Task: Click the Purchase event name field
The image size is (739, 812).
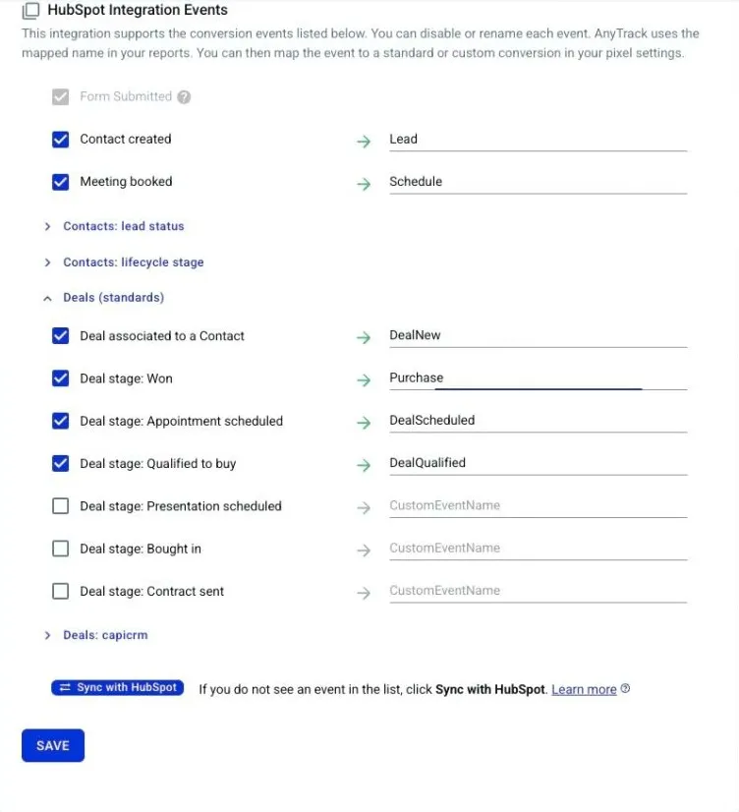Action: coord(539,378)
